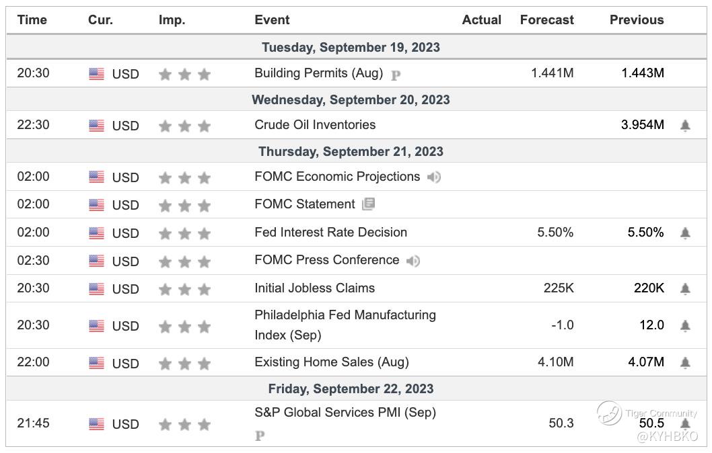Screen dimensions: 712x453
Task: Open the Building Permits (Aug) event
Action: [x=318, y=73]
